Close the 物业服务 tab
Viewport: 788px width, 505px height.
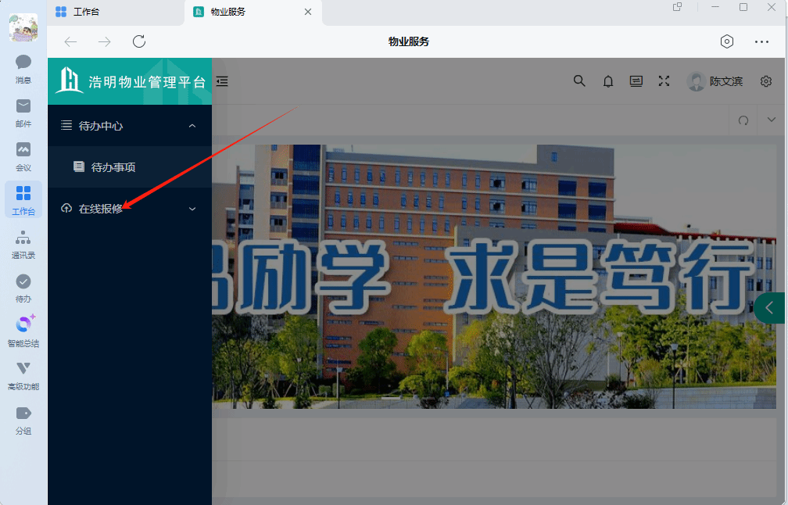308,12
